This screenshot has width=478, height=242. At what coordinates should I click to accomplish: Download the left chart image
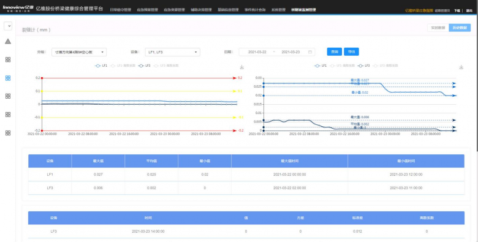coord(241,67)
